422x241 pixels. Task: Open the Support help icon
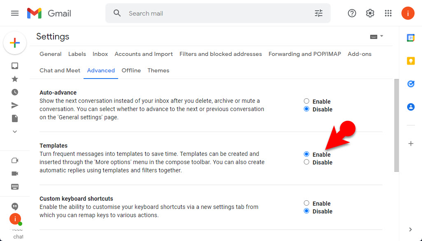pyautogui.click(x=352, y=13)
